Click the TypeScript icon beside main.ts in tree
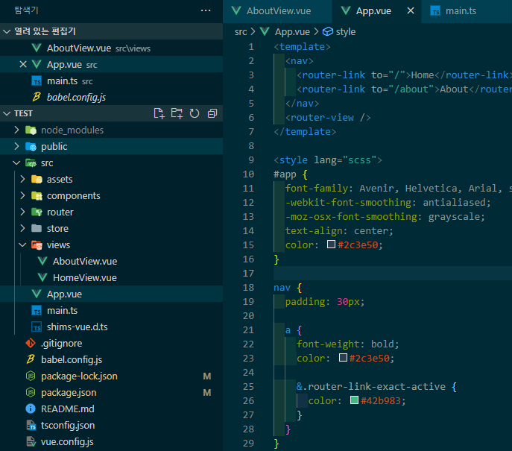Image resolution: width=512 pixels, height=451 pixels. pyautogui.click(x=37, y=311)
